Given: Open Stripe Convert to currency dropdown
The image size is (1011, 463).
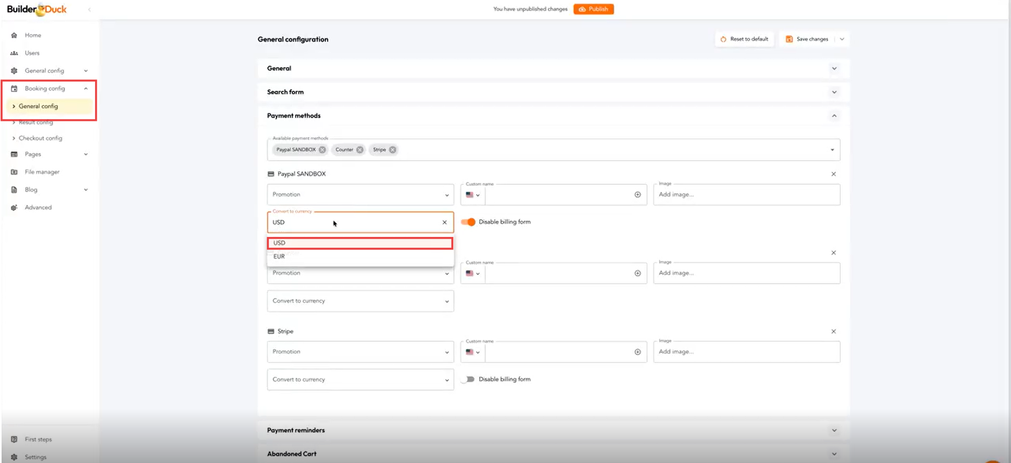Looking at the screenshot, I should (360, 379).
